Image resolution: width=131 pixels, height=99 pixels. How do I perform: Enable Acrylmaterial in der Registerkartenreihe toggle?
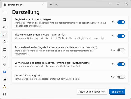tap(121, 50)
